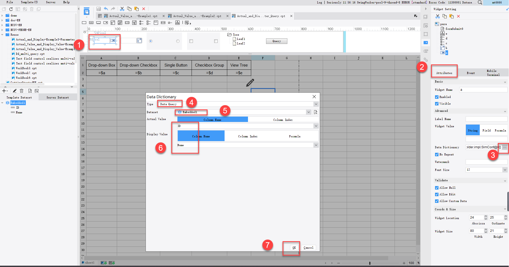Click the Query button in parameter pane
Screen dimensions: 509x267
point(276,41)
